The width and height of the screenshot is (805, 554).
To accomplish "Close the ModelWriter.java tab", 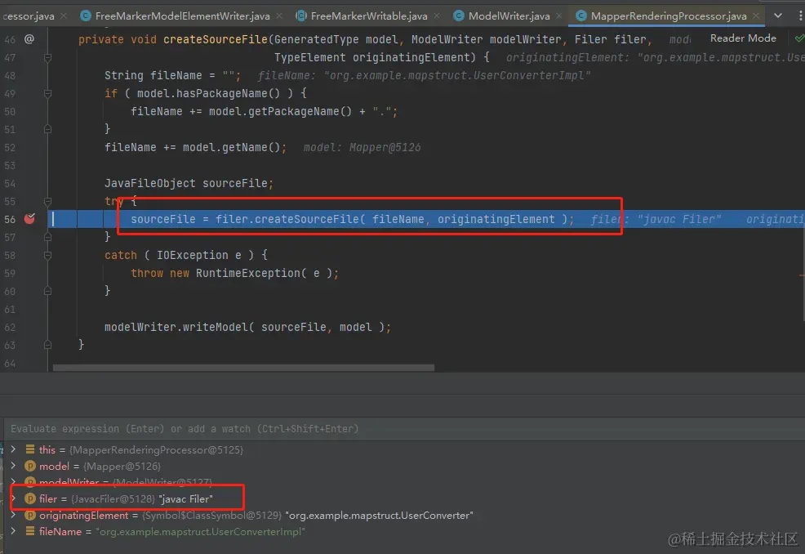I will 558,16.
